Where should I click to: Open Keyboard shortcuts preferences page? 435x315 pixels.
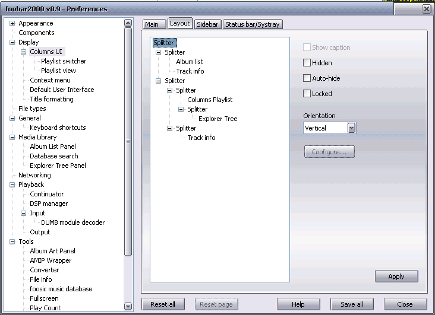point(58,128)
